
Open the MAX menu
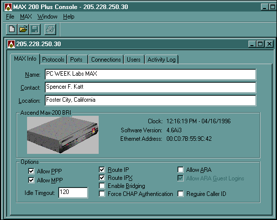26,17
